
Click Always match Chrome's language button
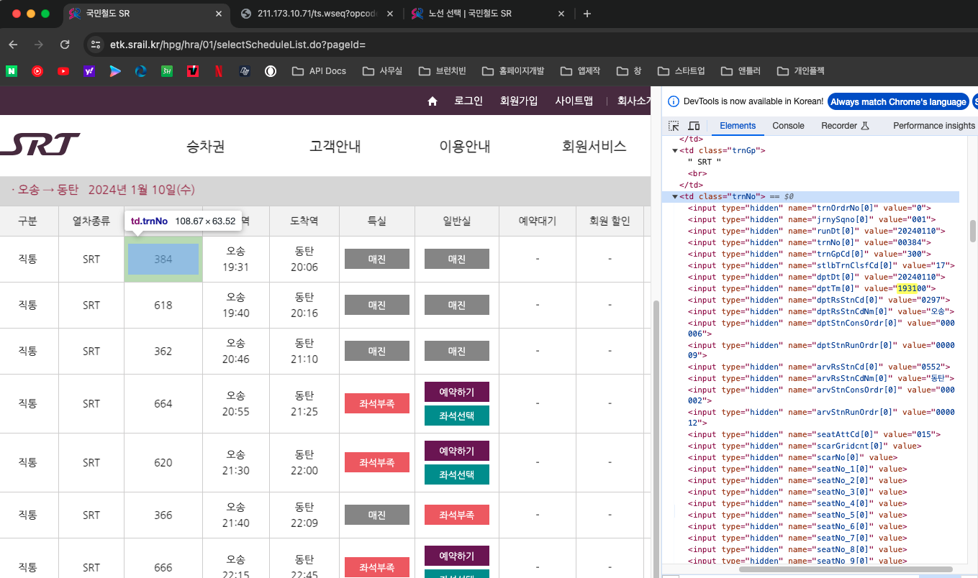(x=898, y=102)
